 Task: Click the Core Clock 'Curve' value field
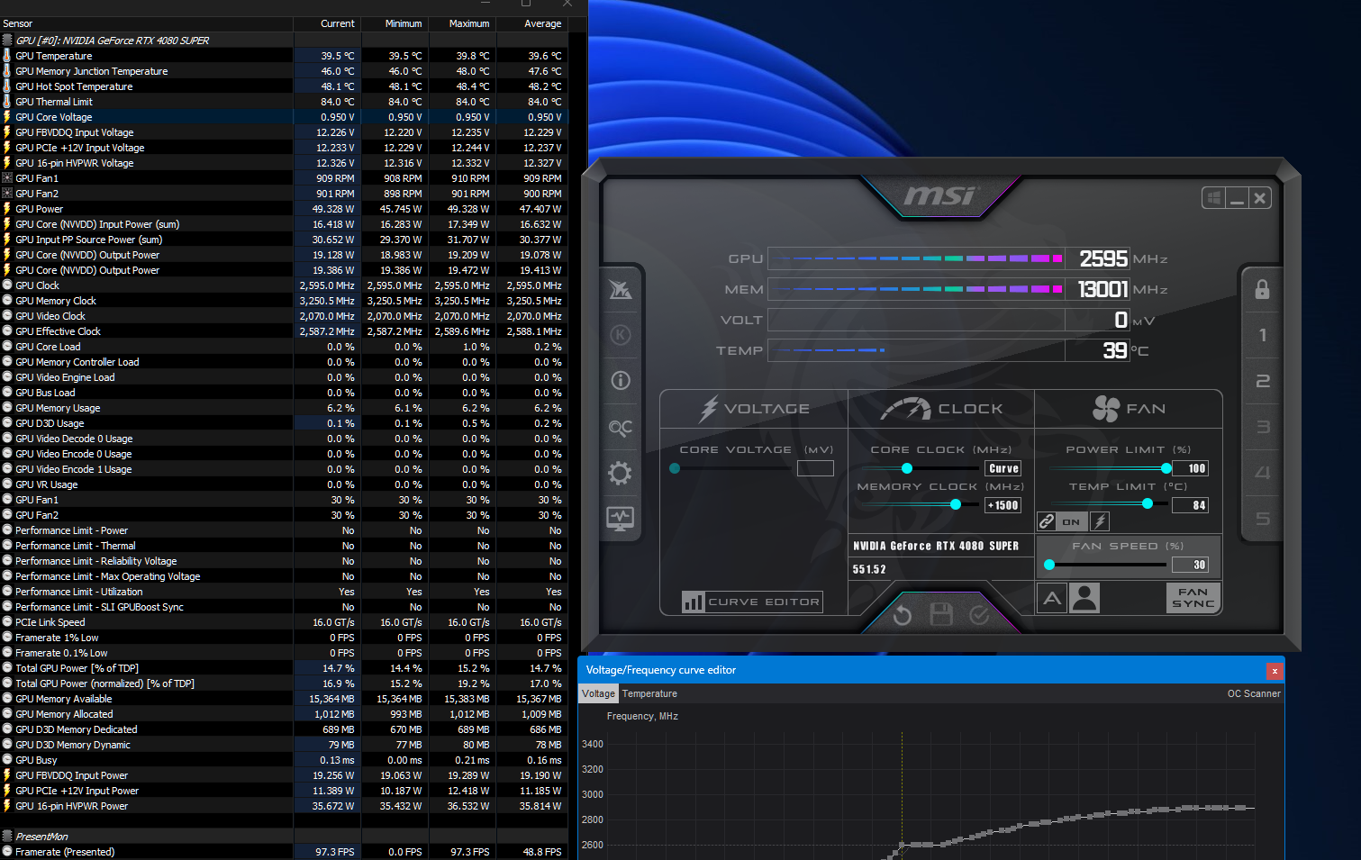coord(1003,468)
